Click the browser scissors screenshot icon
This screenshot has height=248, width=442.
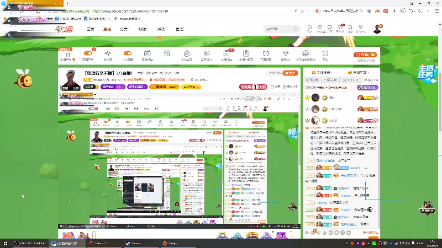click(402, 11)
